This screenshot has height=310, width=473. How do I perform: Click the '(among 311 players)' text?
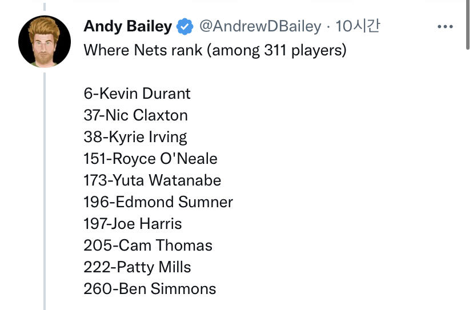276,50
